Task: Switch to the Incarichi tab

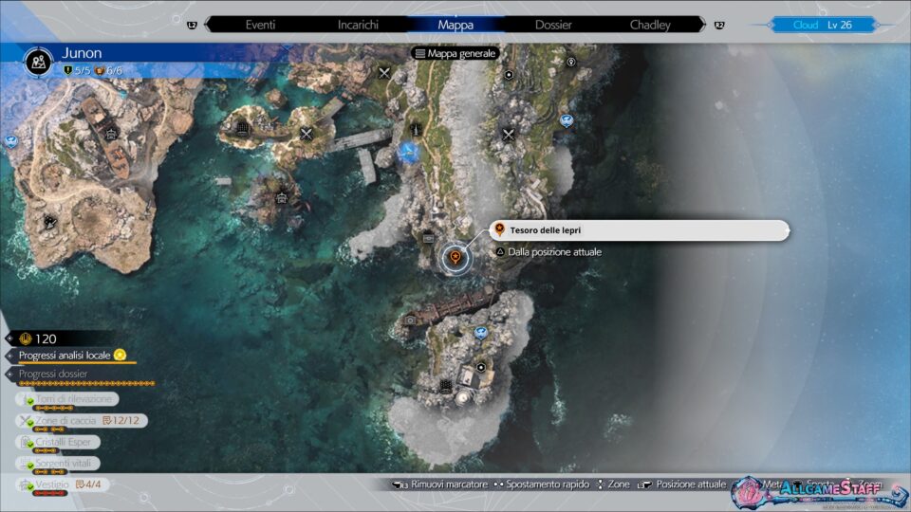Action: coord(358,25)
